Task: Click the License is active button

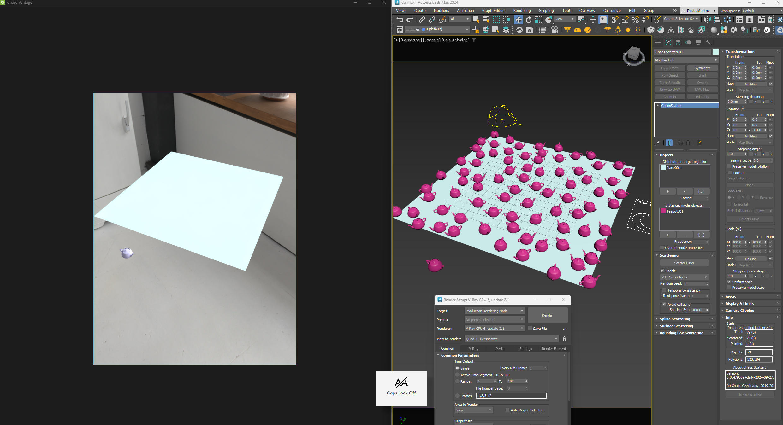Action: click(x=750, y=395)
